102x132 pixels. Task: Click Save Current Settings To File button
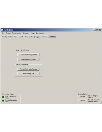click(x=28, y=55)
